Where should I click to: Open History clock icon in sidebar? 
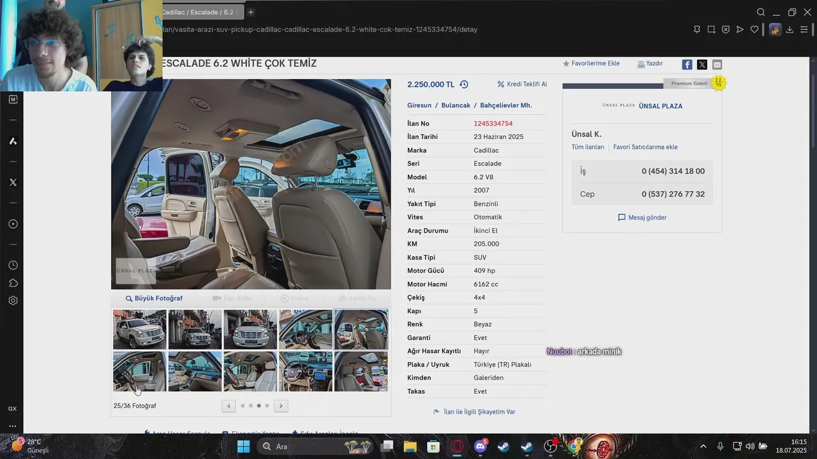pyautogui.click(x=13, y=265)
